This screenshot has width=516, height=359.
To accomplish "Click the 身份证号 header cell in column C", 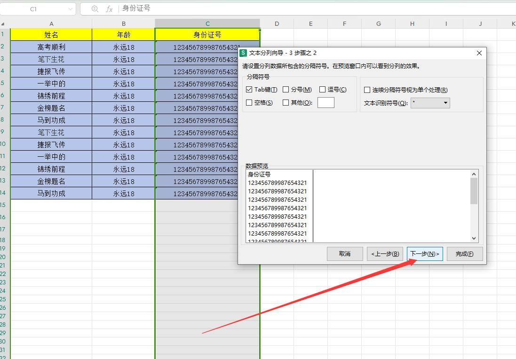I will 207,35.
